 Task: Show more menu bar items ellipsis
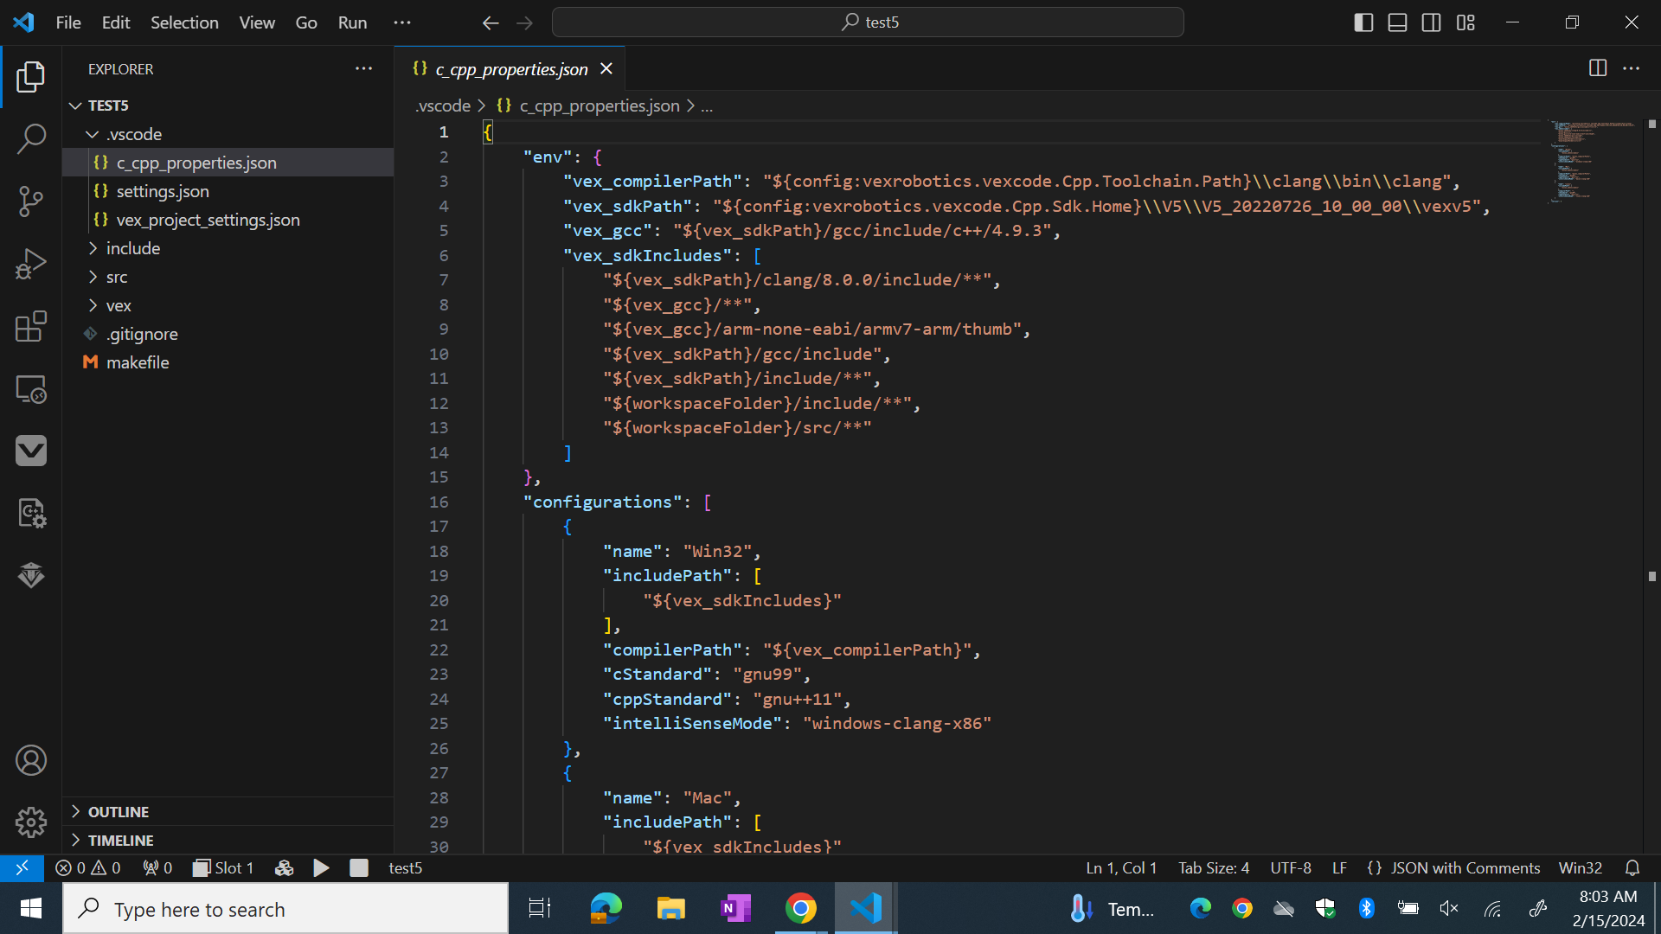[402, 22]
